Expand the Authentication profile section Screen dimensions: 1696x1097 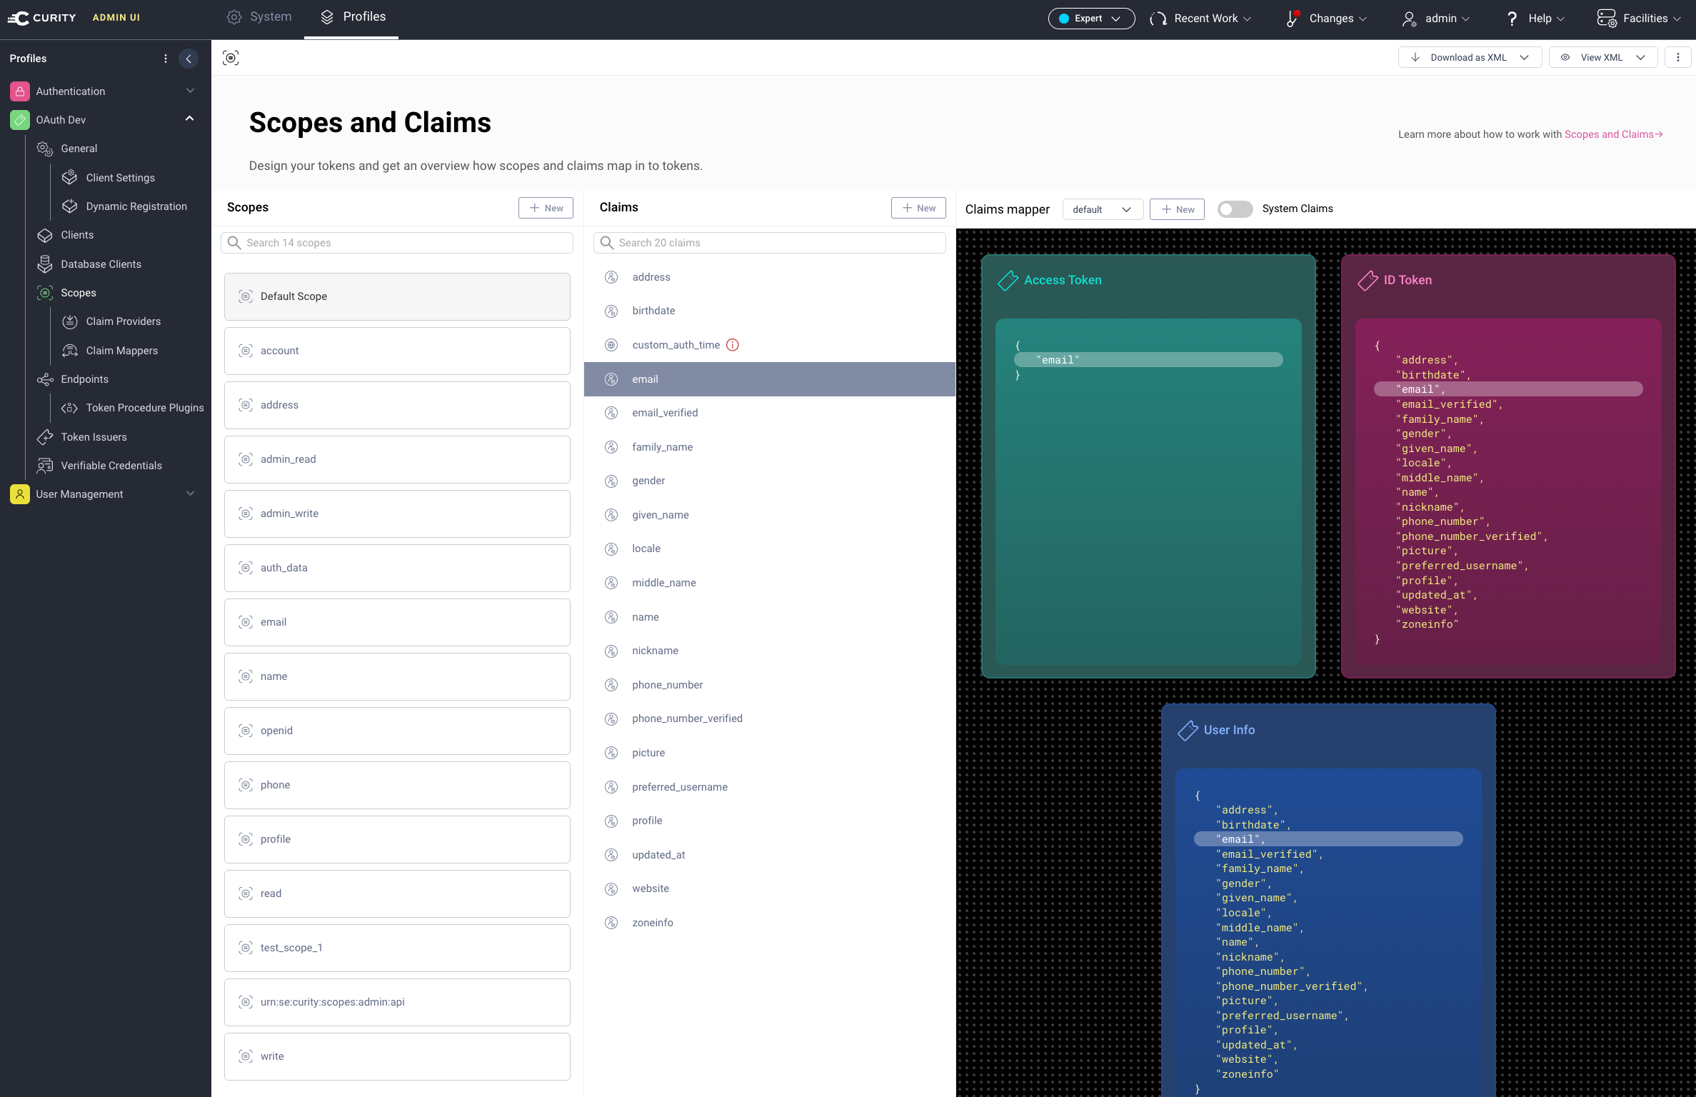pos(190,91)
